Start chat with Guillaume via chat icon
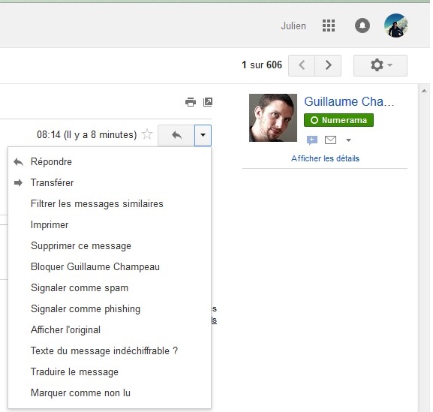Image resolution: width=433 pixels, height=412 pixels. click(x=311, y=140)
